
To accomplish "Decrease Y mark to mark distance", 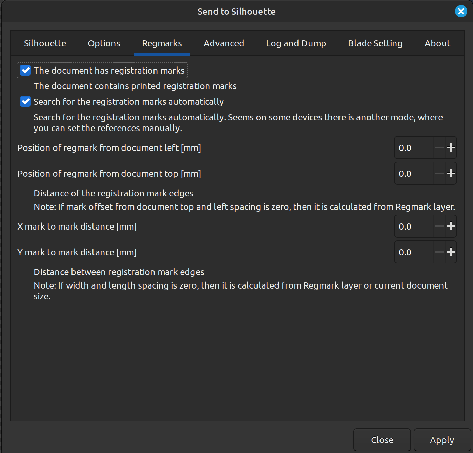I will (x=439, y=252).
